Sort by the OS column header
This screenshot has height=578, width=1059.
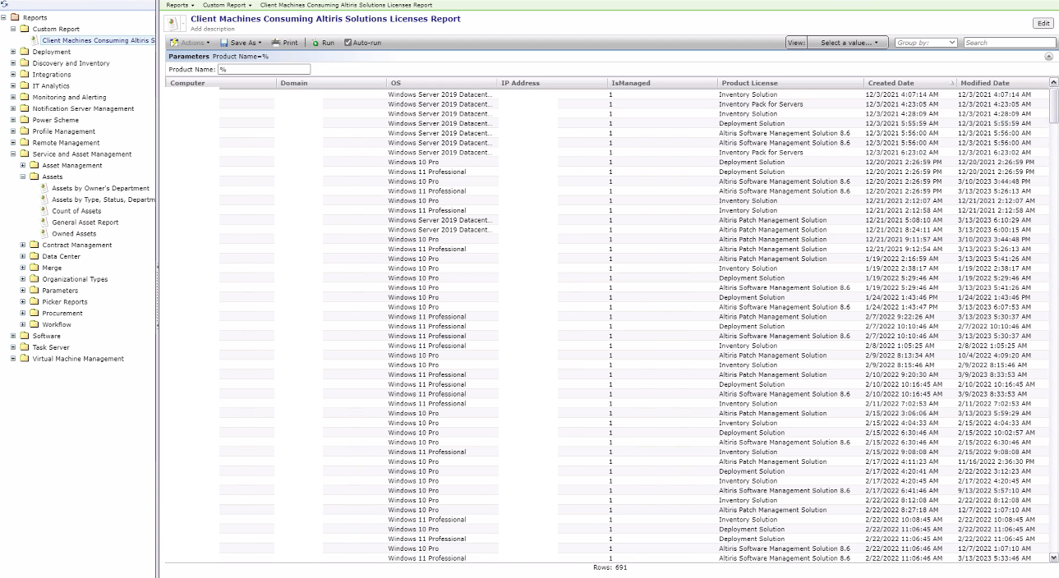tap(442, 83)
